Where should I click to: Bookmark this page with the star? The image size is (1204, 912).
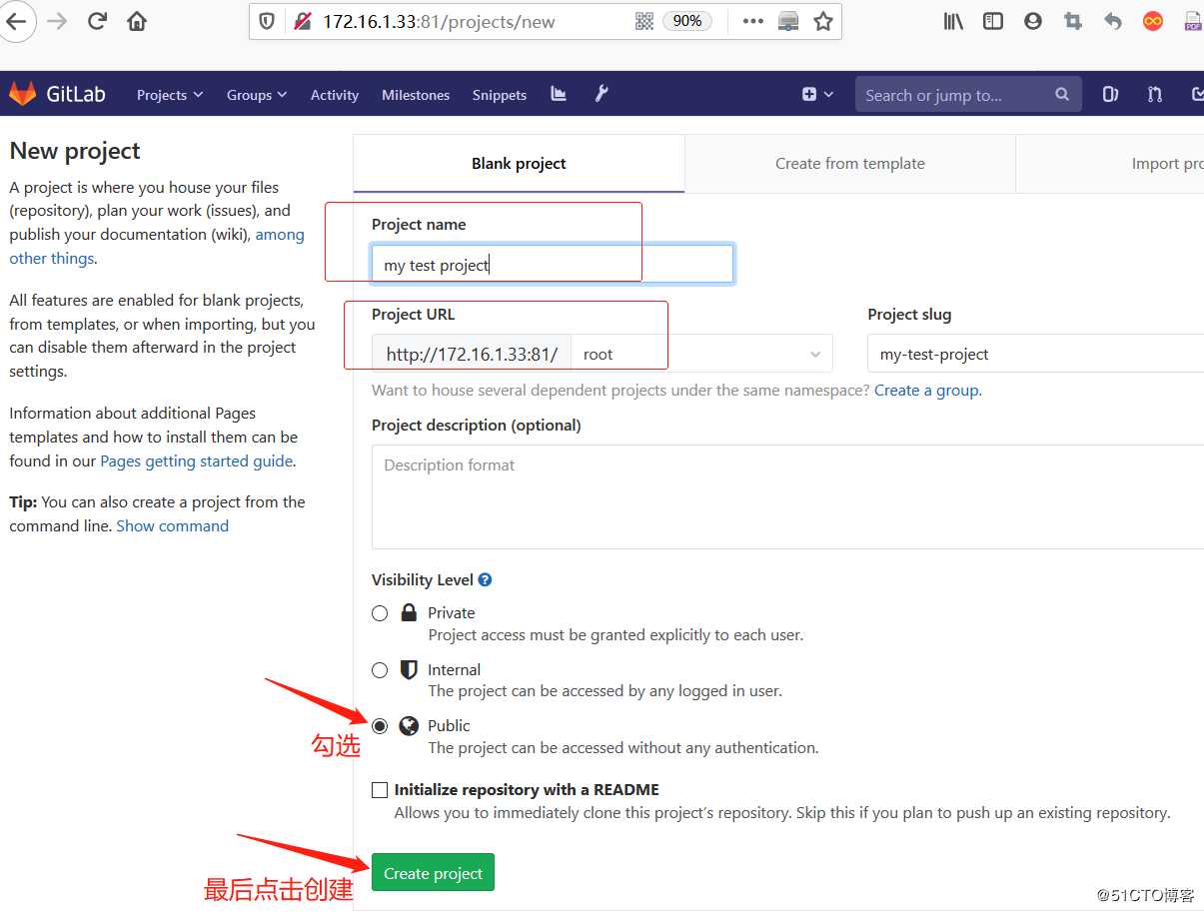(823, 21)
